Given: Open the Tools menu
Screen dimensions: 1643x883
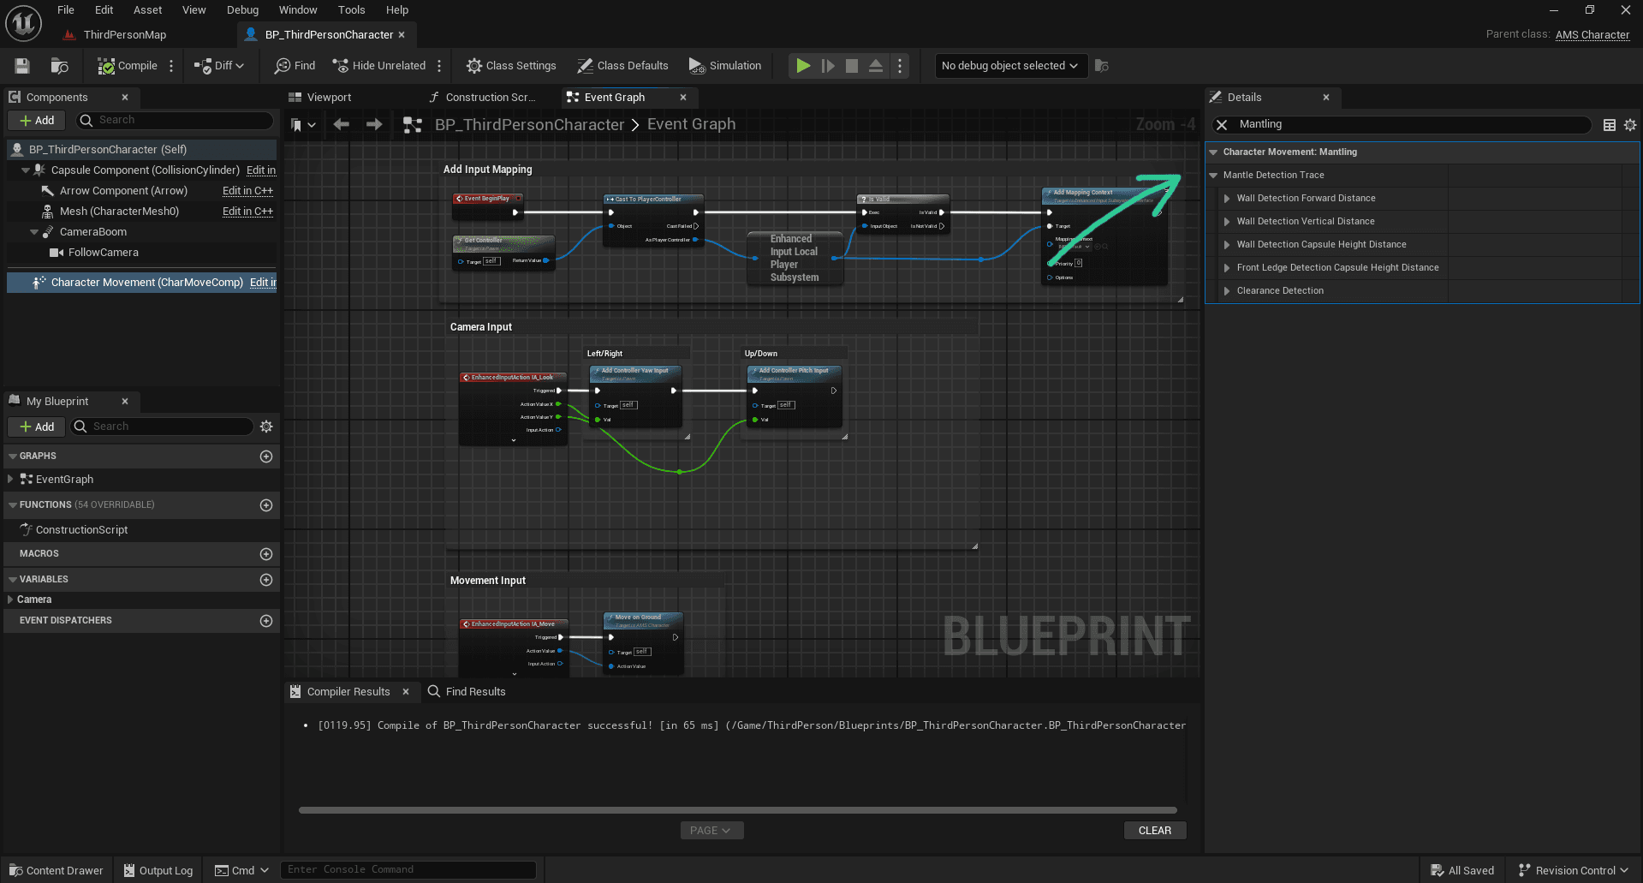Looking at the screenshot, I should pyautogui.click(x=351, y=10).
